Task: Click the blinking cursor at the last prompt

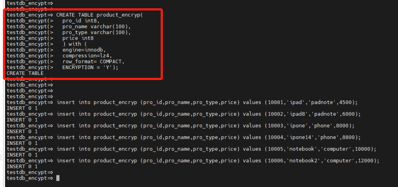Action: click(58, 178)
